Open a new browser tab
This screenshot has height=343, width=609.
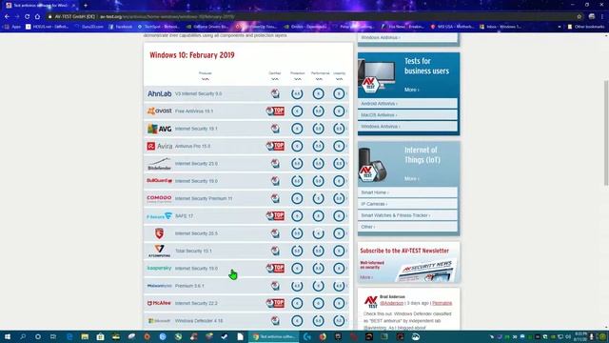click(86, 6)
